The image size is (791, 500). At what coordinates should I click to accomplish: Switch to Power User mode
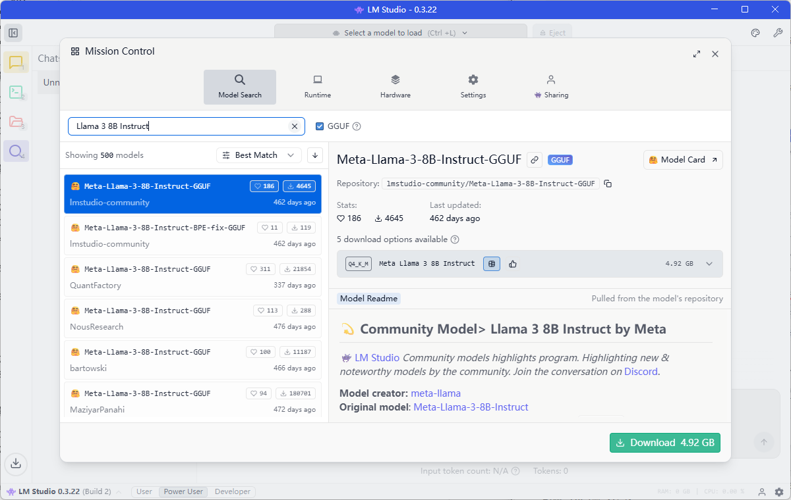click(x=184, y=491)
